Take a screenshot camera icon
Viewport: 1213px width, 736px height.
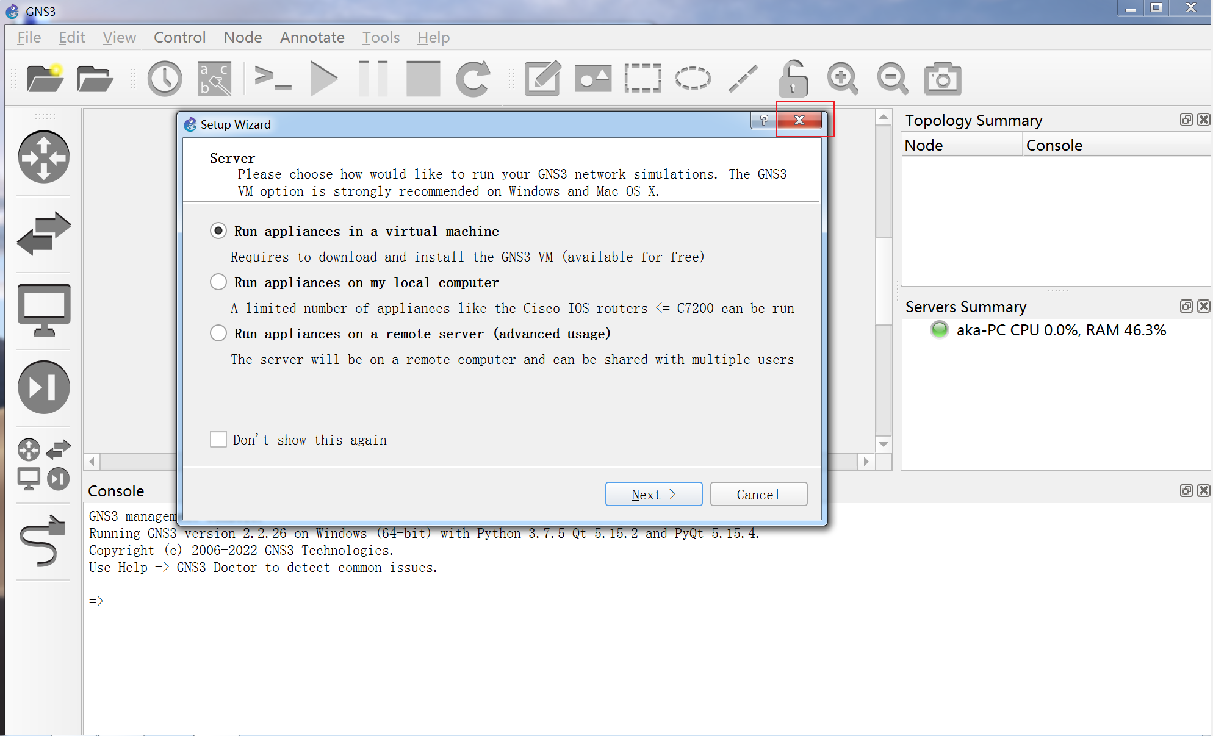coord(943,79)
